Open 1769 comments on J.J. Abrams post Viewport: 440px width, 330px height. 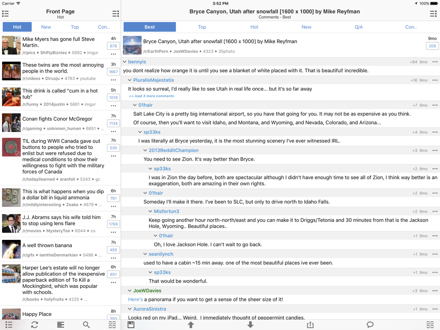pos(114,224)
